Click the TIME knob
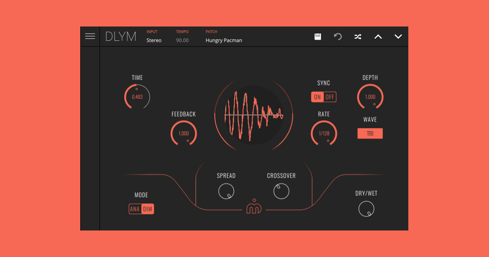This screenshot has width=489, height=257. point(137,97)
